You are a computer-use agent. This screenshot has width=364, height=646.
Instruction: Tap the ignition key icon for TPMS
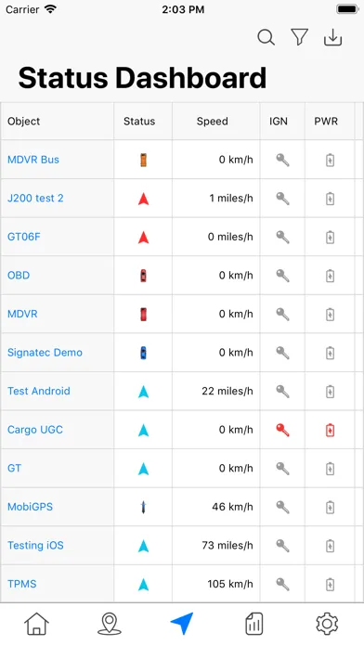coord(282,584)
